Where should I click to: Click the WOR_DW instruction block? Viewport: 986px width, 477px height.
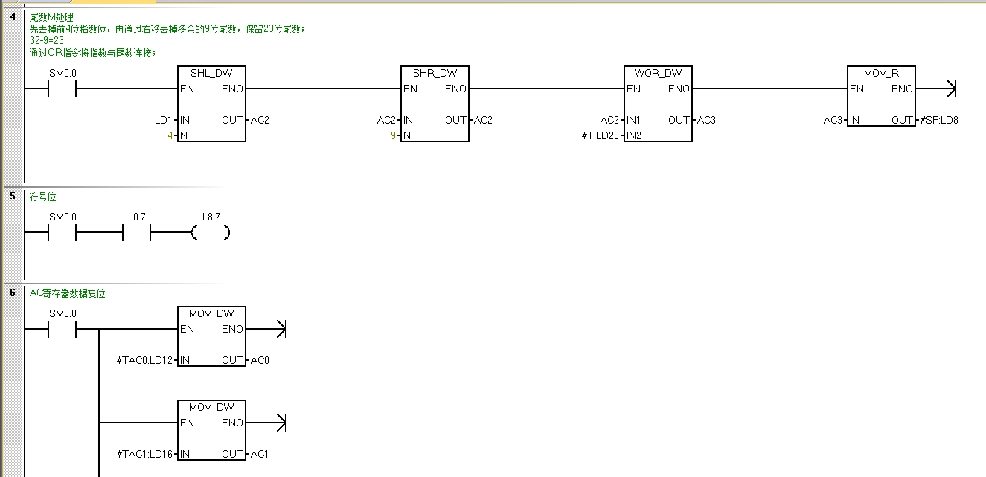point(658,103)
